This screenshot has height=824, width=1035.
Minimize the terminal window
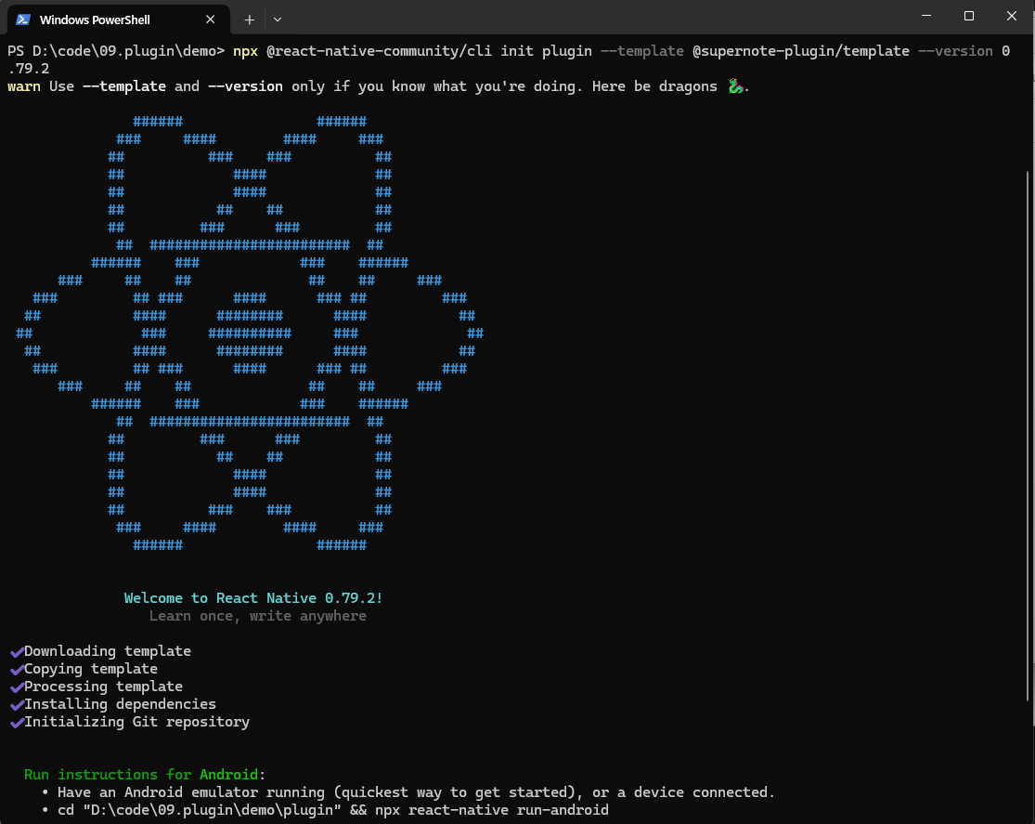[926, 16]
